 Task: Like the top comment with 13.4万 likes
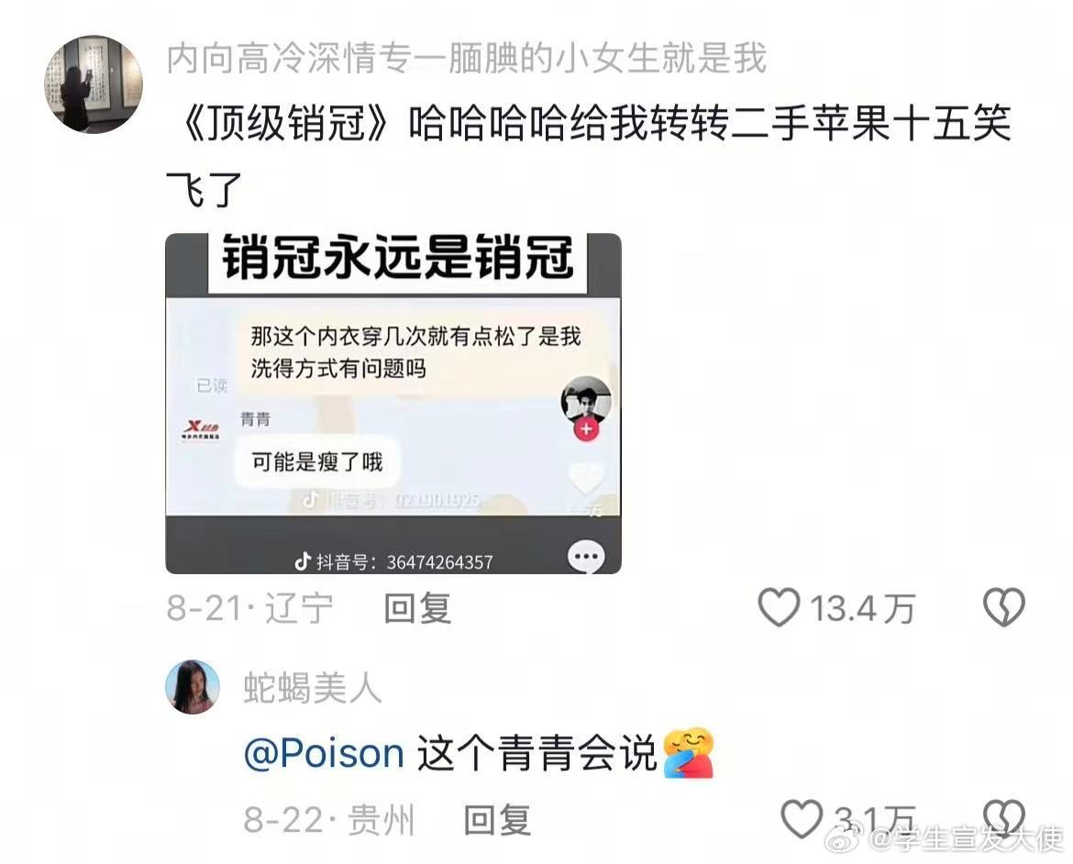(x=779, y=607)
